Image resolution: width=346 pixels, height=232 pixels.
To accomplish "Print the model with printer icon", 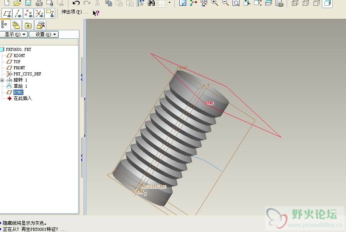I will click(x=39, y=3).
